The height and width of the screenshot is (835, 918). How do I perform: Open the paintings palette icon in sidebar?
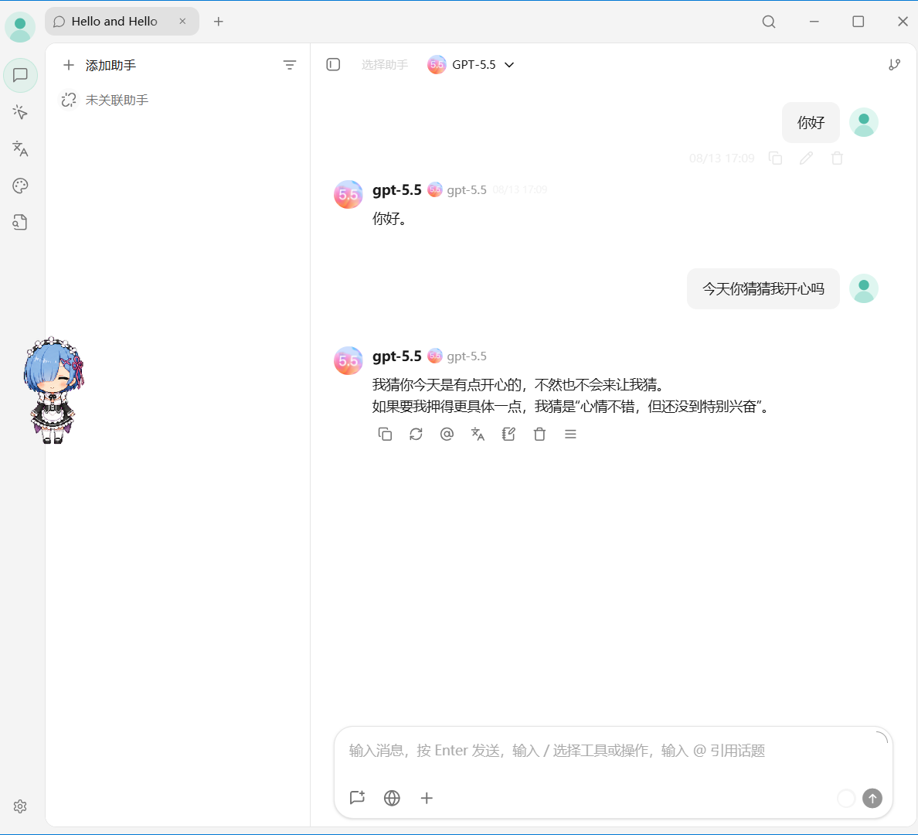click(21, 186)
